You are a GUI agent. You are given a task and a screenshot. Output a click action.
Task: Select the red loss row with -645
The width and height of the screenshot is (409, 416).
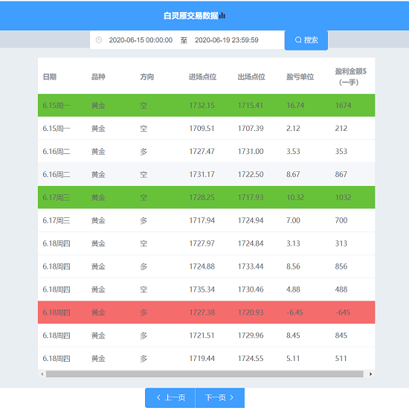coord(206,313)
